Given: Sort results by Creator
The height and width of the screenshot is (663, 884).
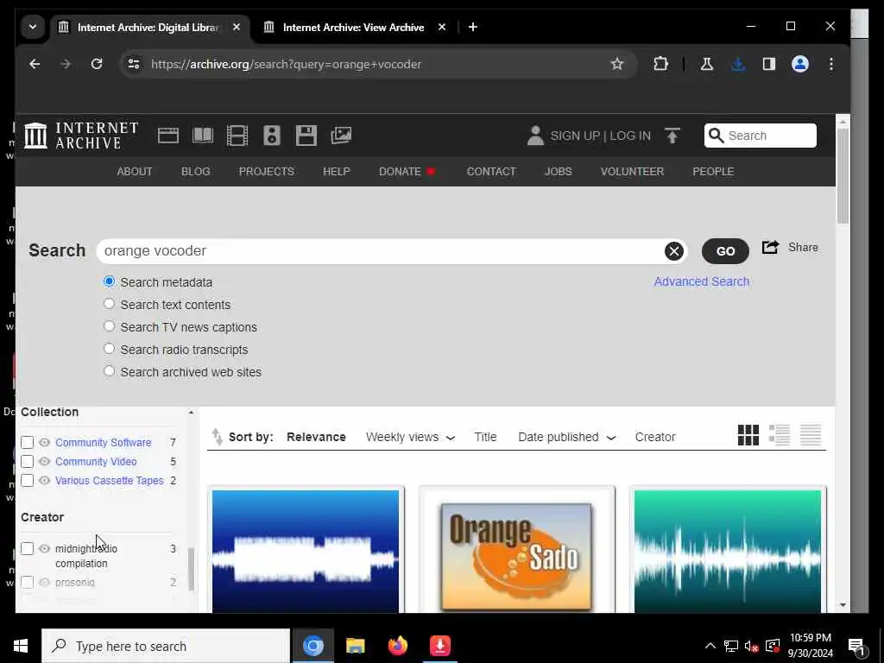Looking at the screenshot, I should pos(655,437).
